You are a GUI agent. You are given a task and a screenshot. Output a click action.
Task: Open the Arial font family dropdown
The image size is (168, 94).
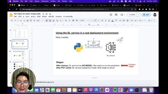point(85,20)
